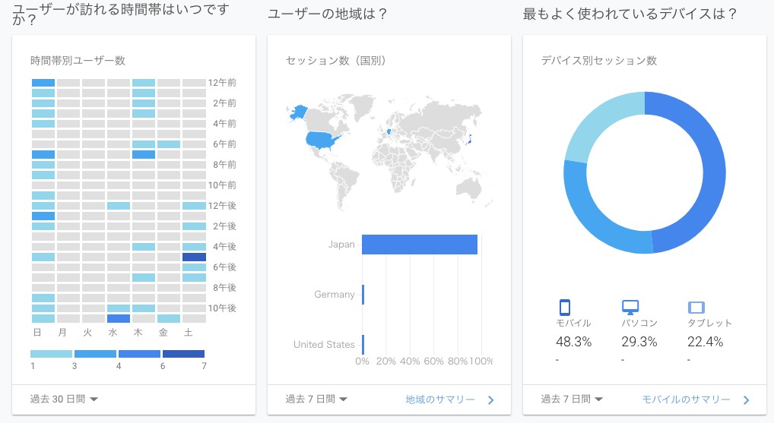Open the 地域のサマリー link
774x423 pixels.
pyautogui.click(x=440, y=399)
